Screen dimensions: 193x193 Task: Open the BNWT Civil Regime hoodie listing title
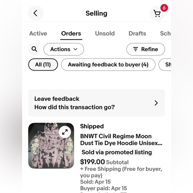pyautogui.click(x=121, y=139)
